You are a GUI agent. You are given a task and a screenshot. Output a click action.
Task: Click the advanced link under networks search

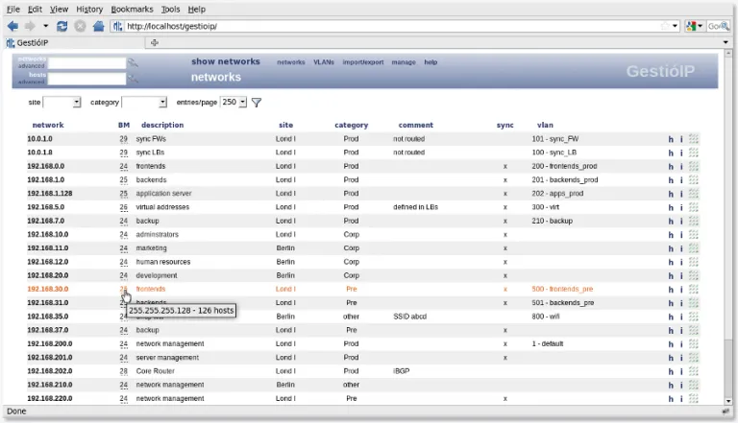(31, 66)
